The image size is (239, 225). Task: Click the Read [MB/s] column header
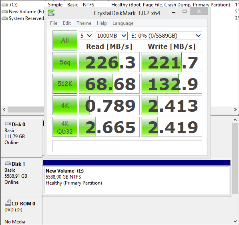point(109,46)
